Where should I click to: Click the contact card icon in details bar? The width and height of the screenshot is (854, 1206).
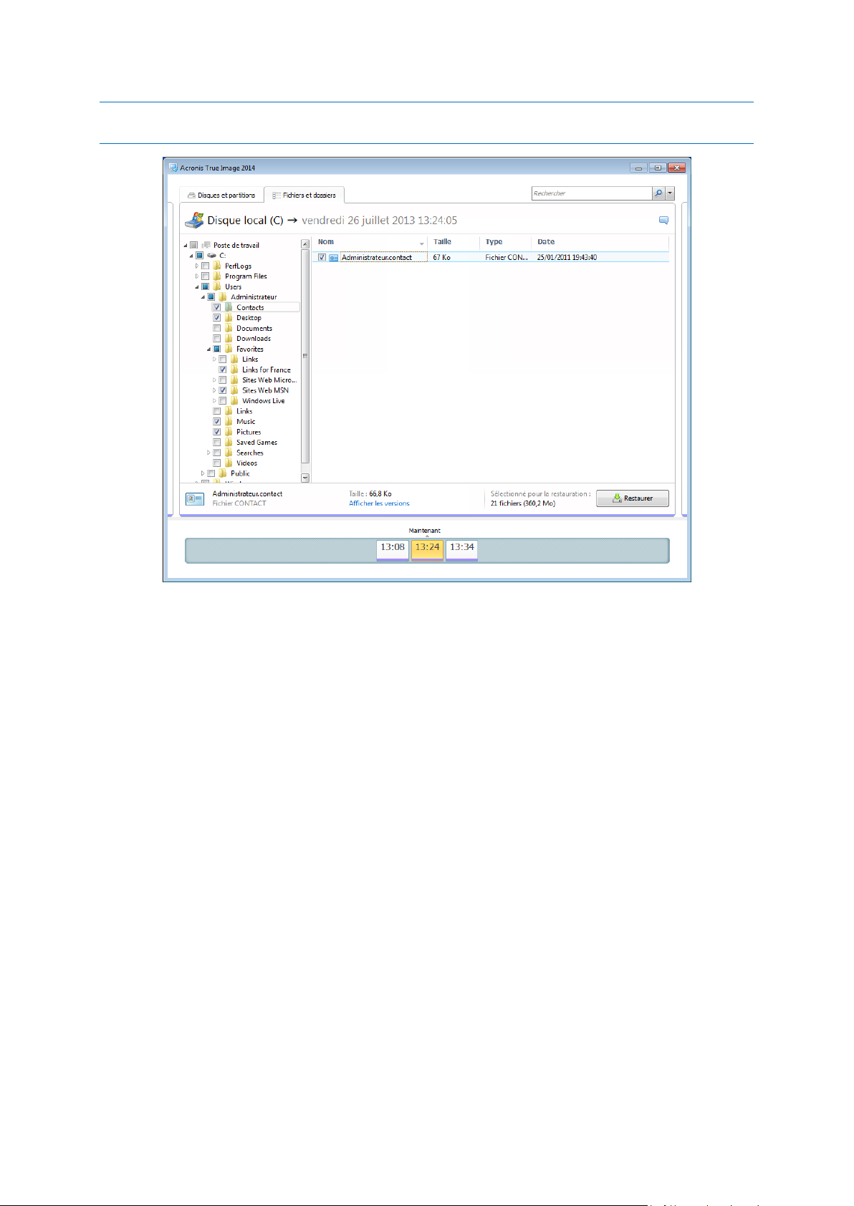point(195,498)
